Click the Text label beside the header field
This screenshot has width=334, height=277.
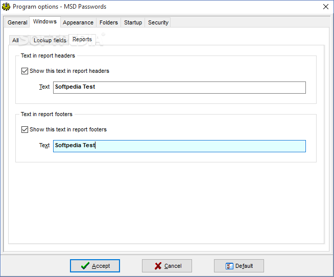(x=44, y=87)
